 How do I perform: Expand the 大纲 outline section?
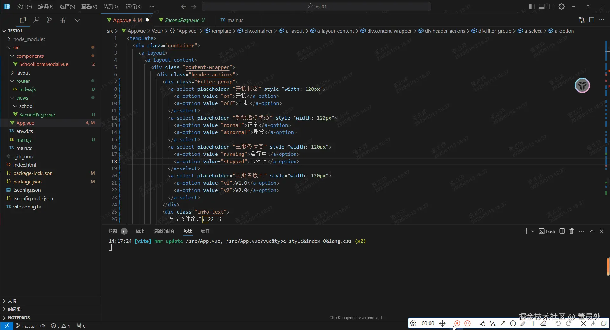coord(51,301)
